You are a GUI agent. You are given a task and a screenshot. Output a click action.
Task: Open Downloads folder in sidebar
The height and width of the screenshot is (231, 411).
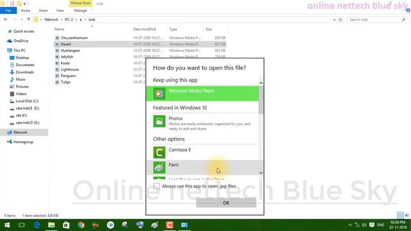[x=24, y=72]
